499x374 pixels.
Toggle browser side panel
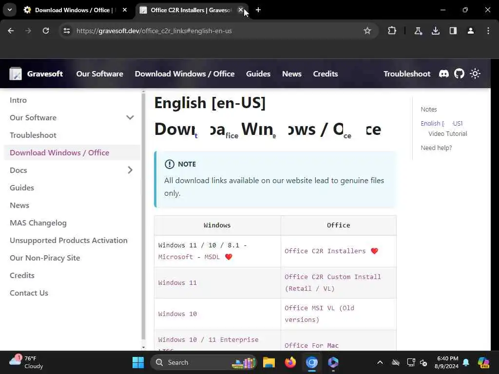tap(453, 31)
